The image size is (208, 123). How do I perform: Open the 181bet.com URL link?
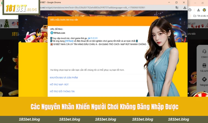pos(59,33)
